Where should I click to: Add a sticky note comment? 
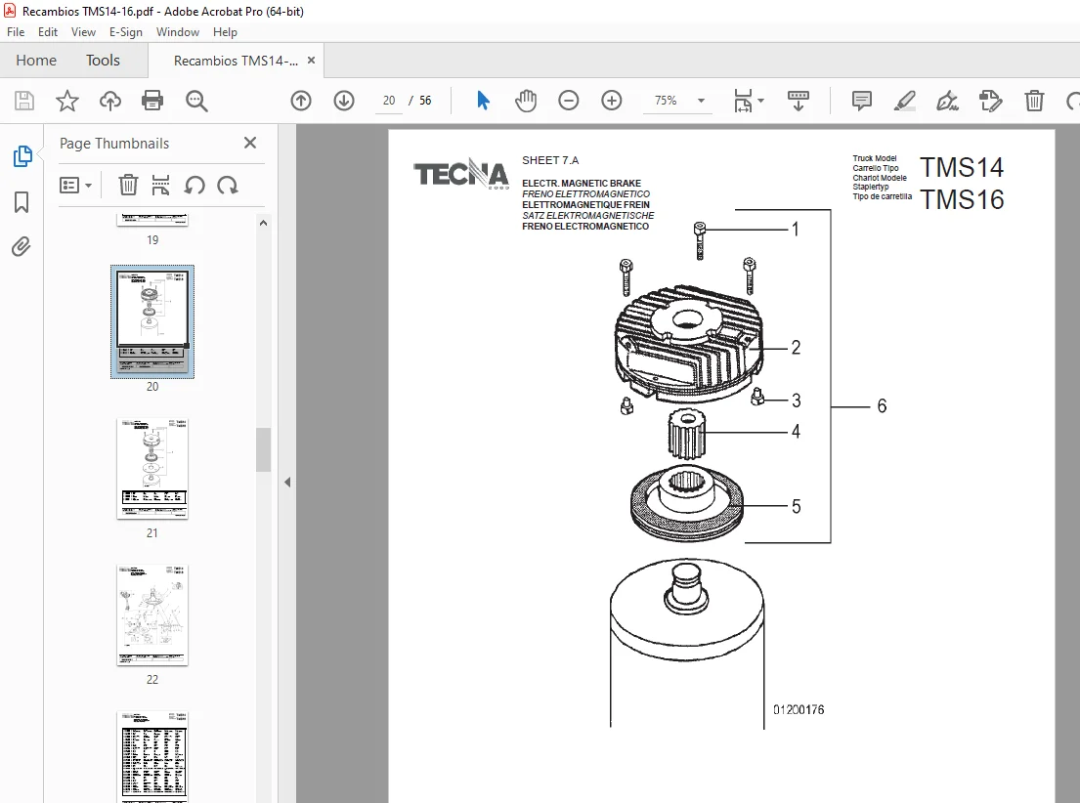862,101
